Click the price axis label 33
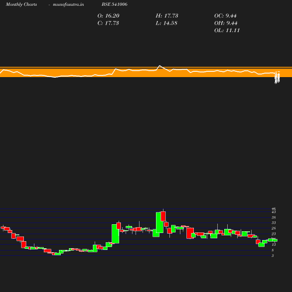This screenshot has width=292, height=292. click(x=273, y=223)
